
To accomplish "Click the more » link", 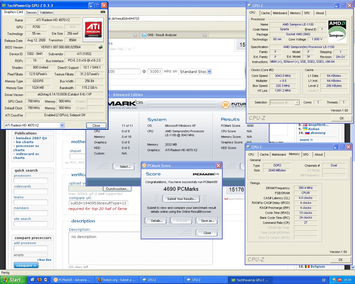I will pos(306,140).
